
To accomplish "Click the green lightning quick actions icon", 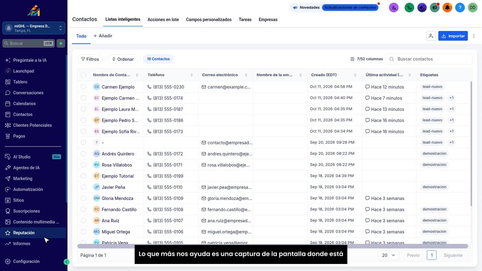I will tap(61, 43).
